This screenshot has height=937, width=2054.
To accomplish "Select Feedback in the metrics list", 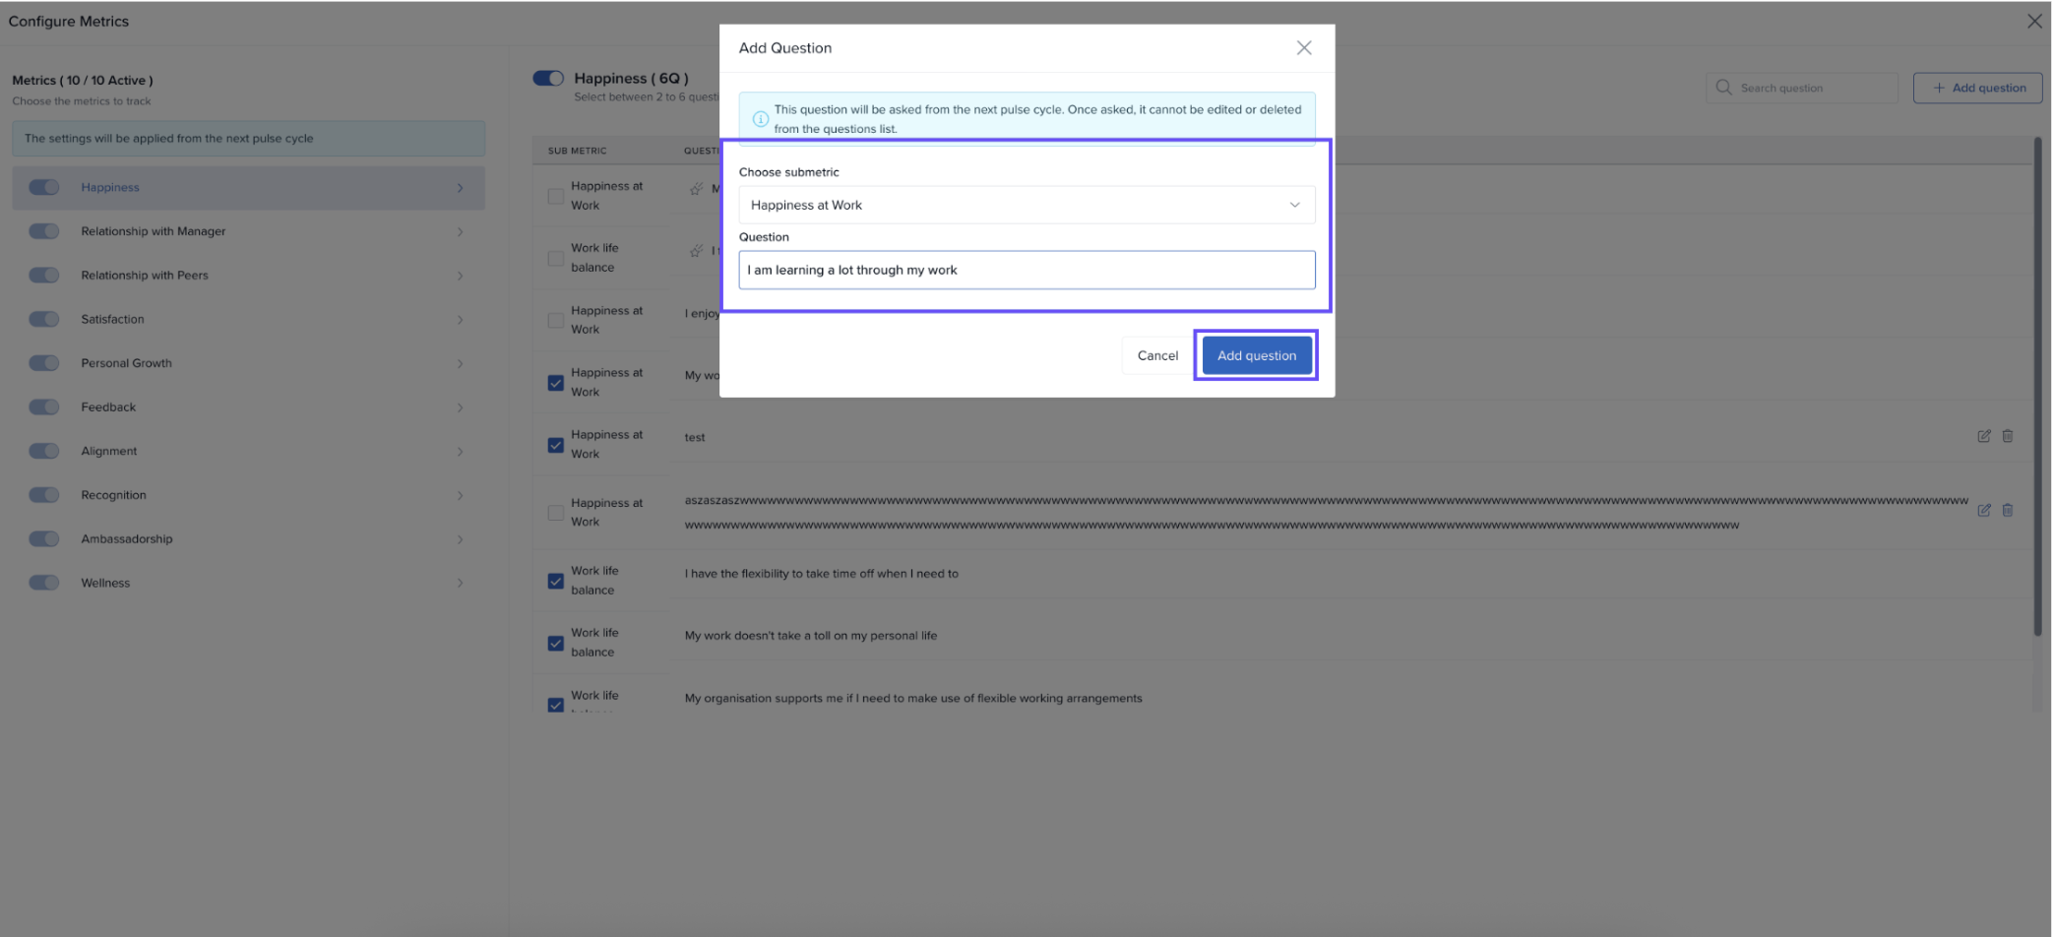I will pyautogui.click(x=108, y=407).
